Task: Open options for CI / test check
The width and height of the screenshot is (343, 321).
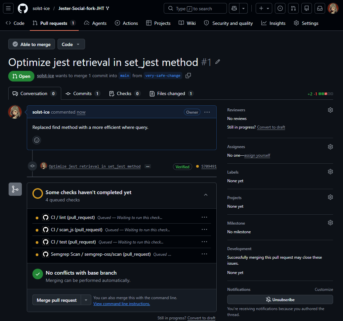Action: (x=204, y=242)
